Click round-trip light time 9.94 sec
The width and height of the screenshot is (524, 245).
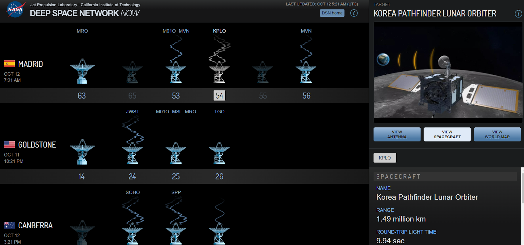[390, 241]
